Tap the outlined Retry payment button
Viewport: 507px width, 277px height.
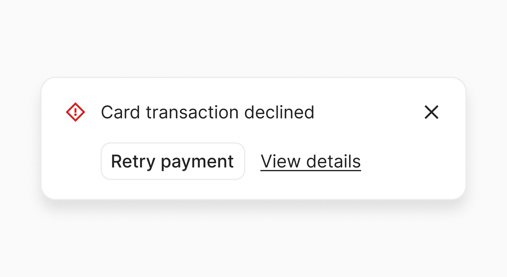tap(173, 161)
